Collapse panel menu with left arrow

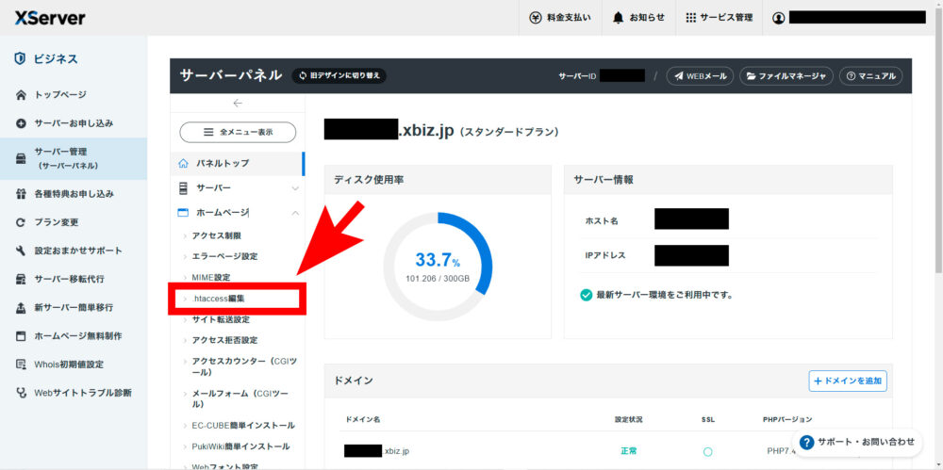[x=238, y=103]
